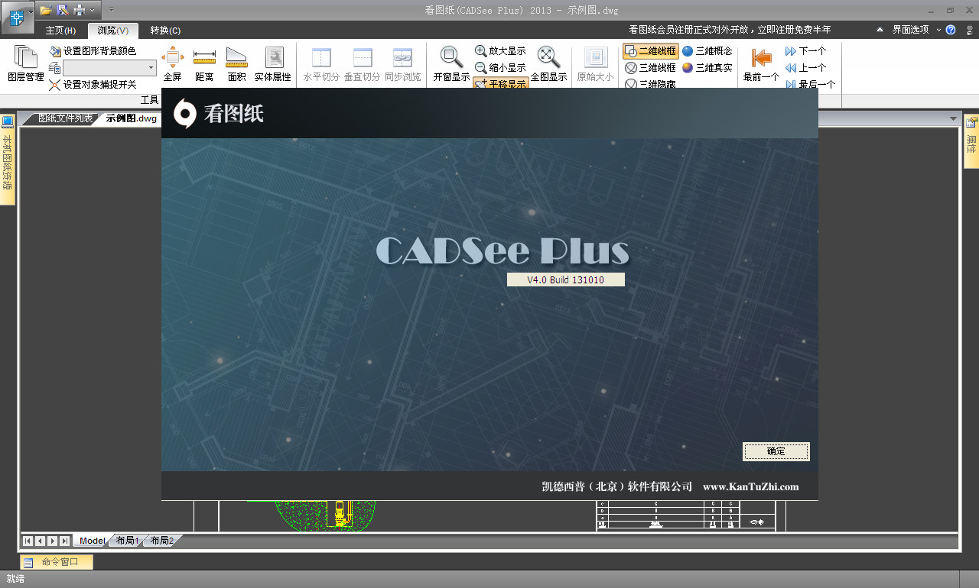Viewport: 979px width, 588px height.
Task: Select 三维线框 3D wireframe mode
Action: 651,68
